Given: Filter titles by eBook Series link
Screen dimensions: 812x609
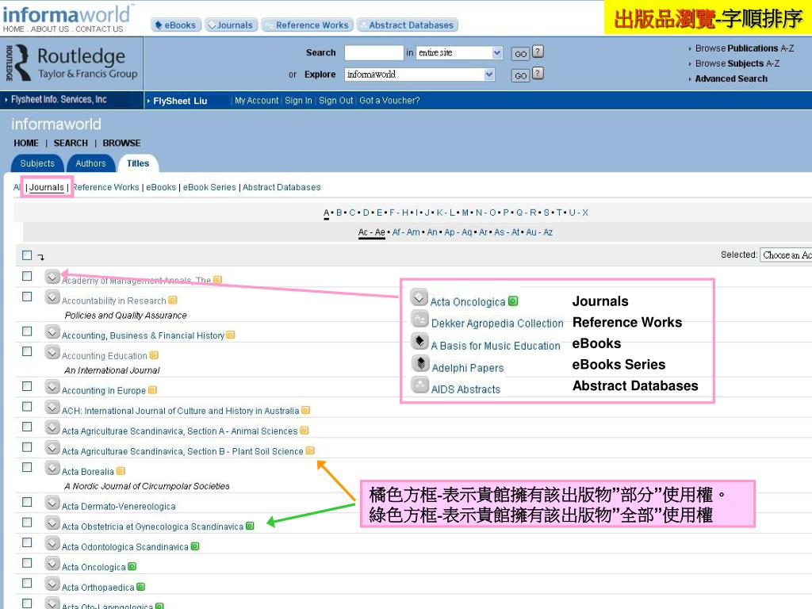Looking at the screenshot, I should point(209,187).
